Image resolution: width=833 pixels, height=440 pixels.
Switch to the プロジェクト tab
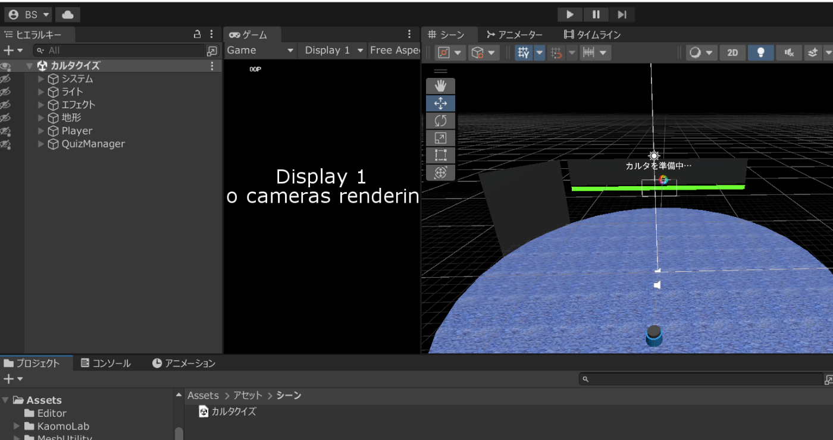pos(37,363)
